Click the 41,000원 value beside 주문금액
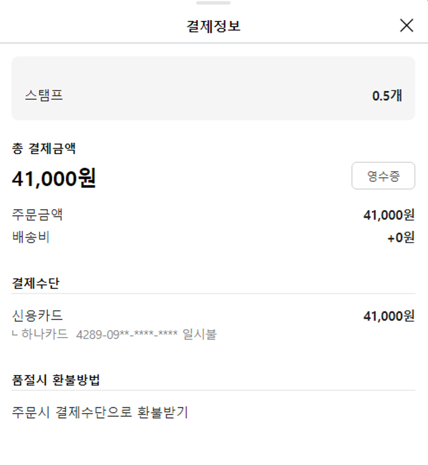 click(389, 215)
